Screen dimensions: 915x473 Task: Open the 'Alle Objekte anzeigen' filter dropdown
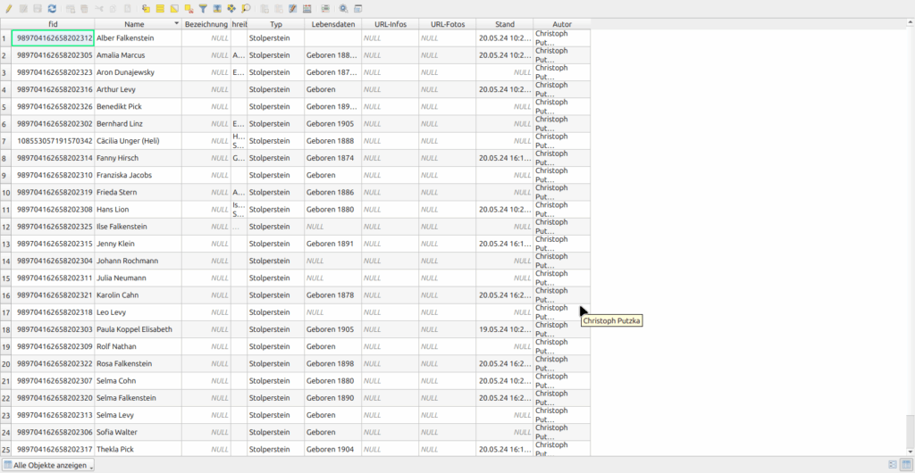[48, 465]
